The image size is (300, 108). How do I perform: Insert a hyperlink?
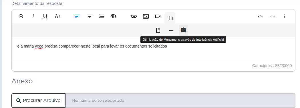pos(134,16)
